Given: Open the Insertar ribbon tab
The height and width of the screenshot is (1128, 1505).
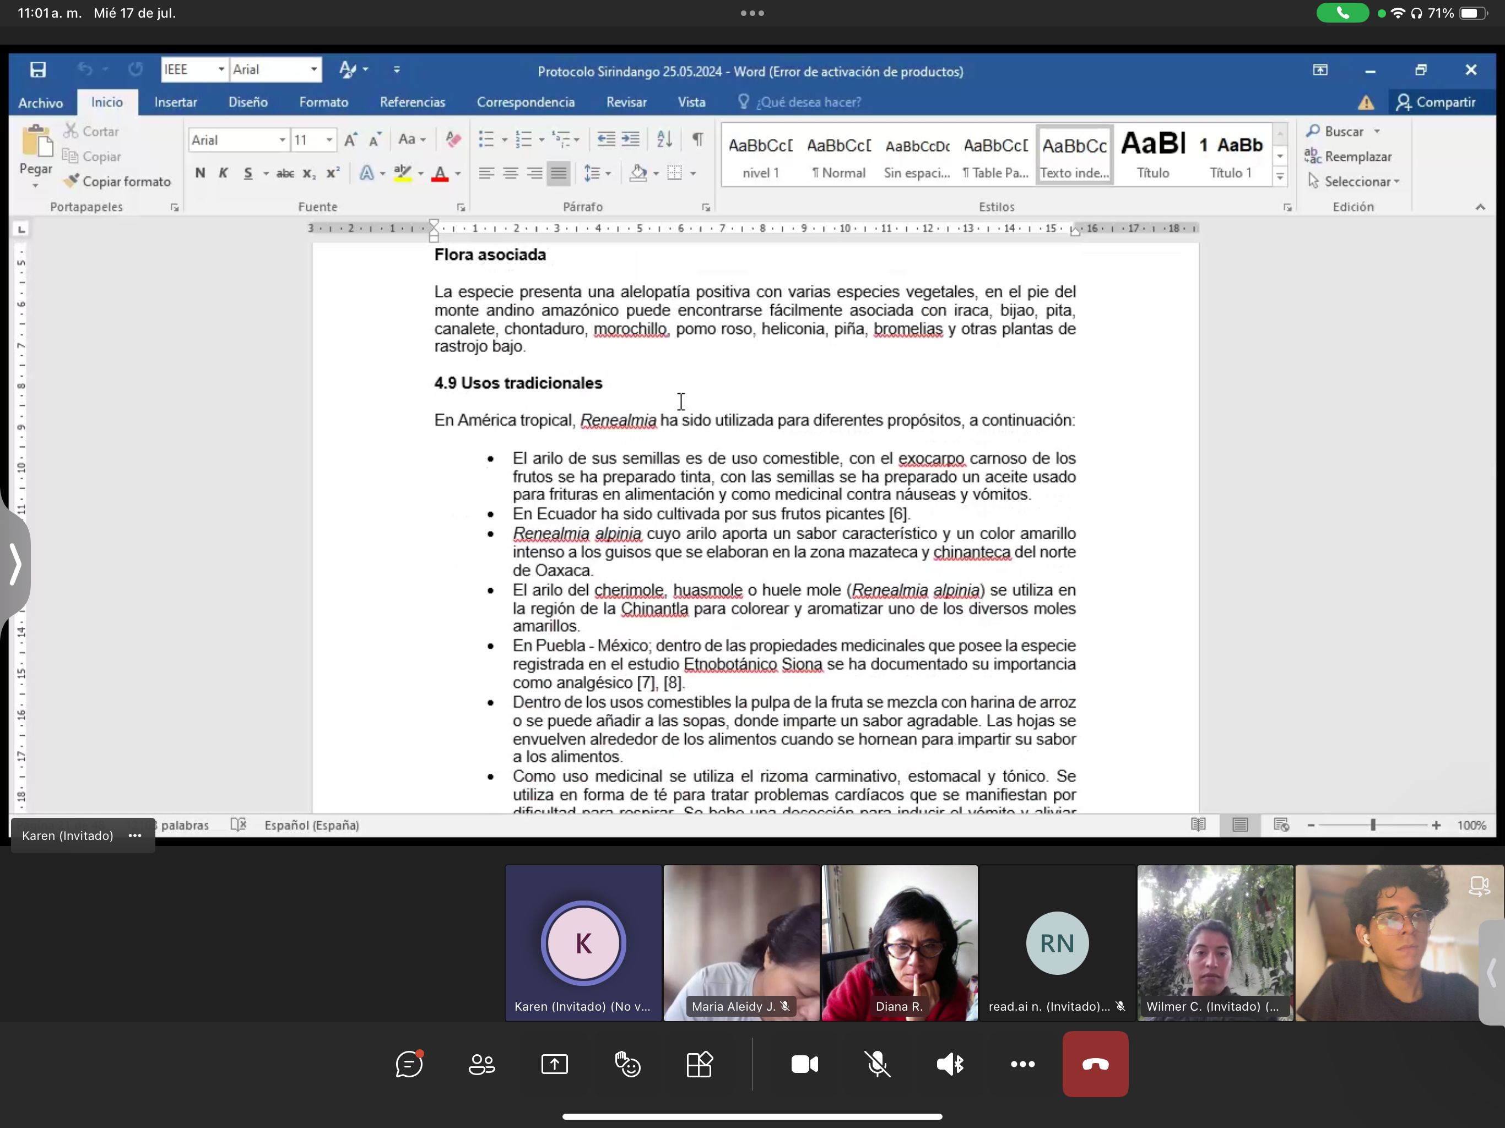Looking at the screenshot, I should (176, 102).
